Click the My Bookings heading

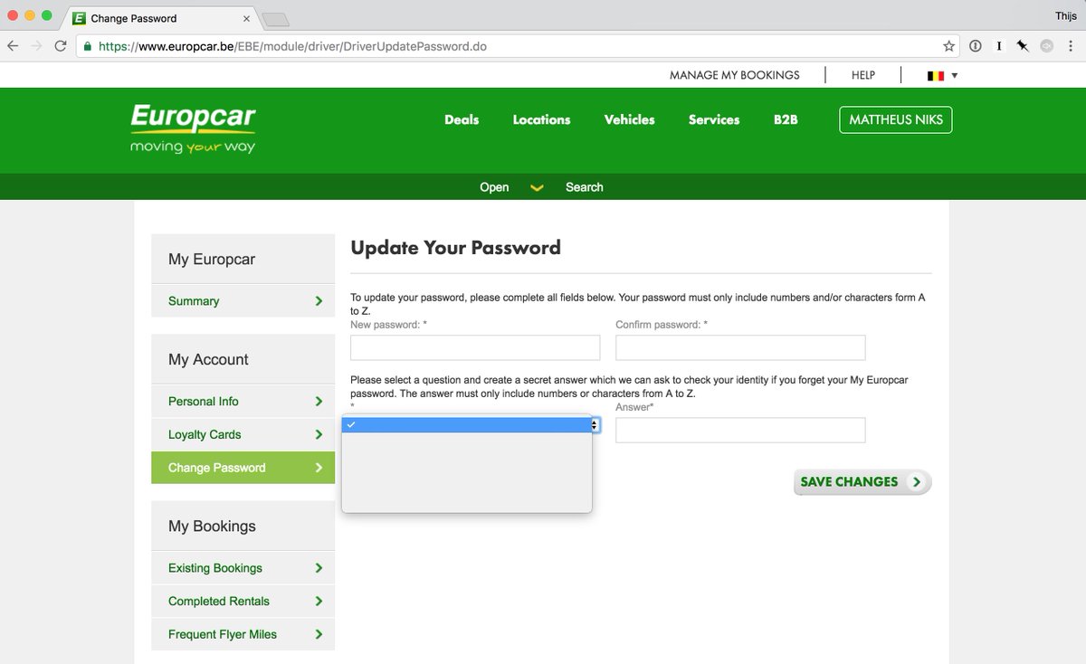(x=212, y=526)
